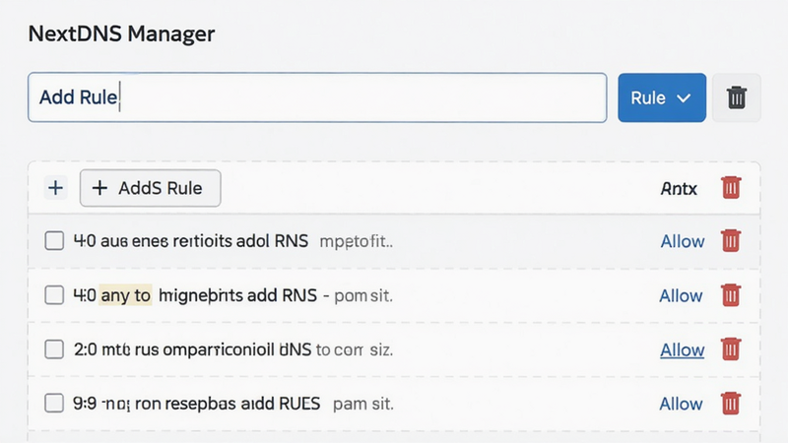Click the Rntx label in header row

coord(679,189)
